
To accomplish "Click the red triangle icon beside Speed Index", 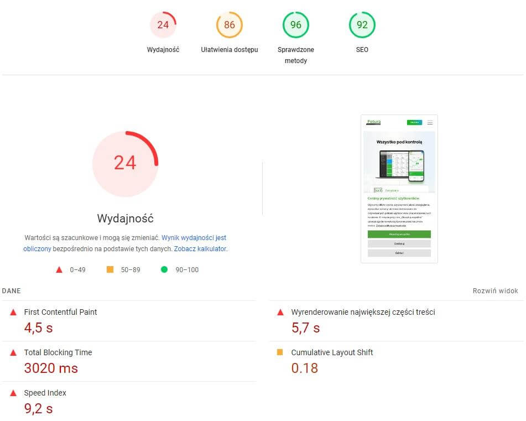I will click(x=13, y=393).
